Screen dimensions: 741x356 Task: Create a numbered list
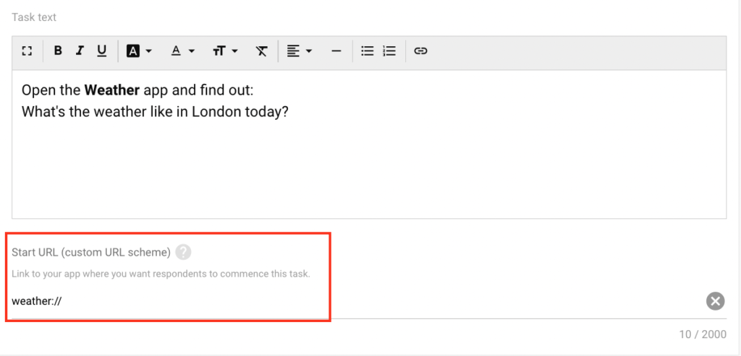pyautogui.click(x=389, y=51)
